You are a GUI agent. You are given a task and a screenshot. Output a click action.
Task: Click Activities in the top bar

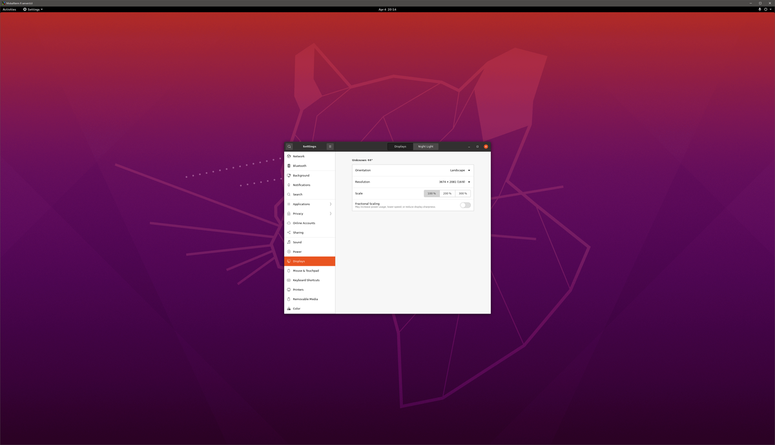click(8, 9)
